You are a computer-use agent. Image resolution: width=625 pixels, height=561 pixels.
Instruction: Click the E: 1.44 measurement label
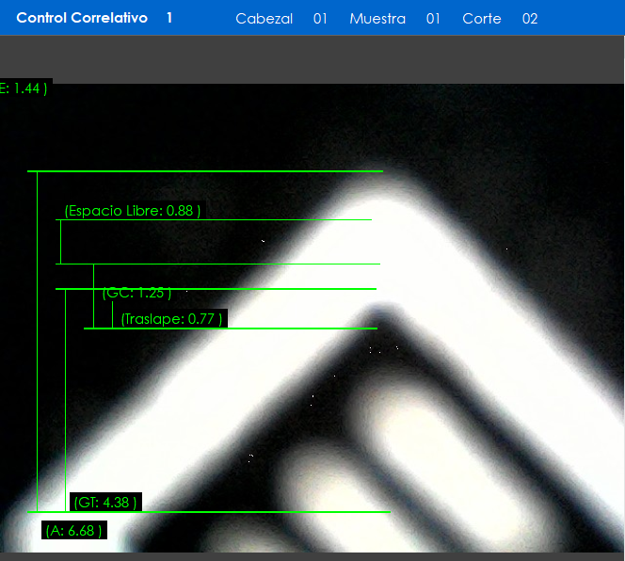(x=24, y=88)
